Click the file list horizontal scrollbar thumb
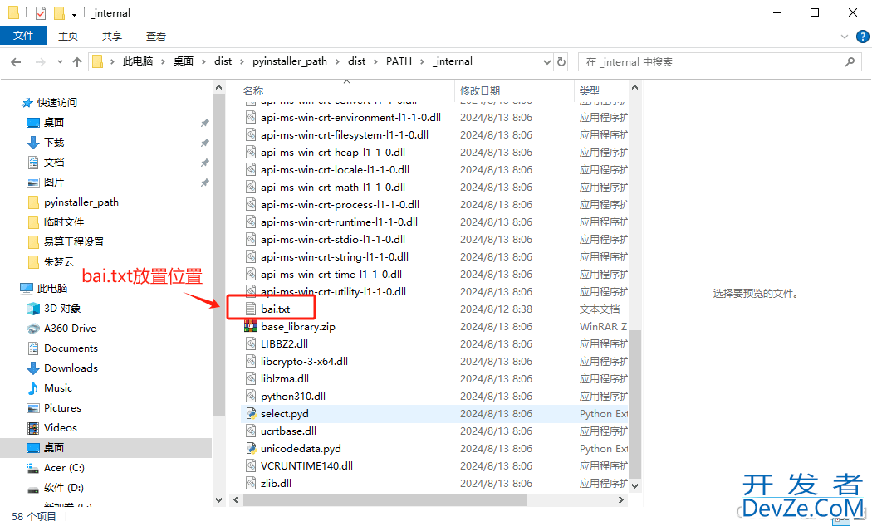 (385, 500)
